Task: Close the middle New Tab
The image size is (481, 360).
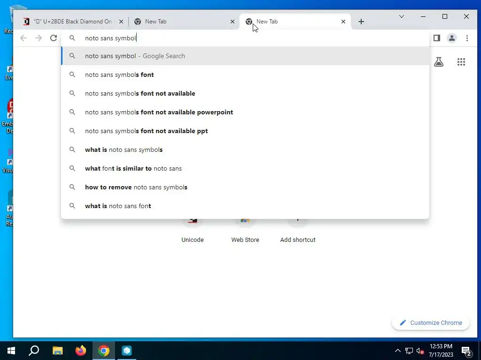Action: [x=233, y=22]
